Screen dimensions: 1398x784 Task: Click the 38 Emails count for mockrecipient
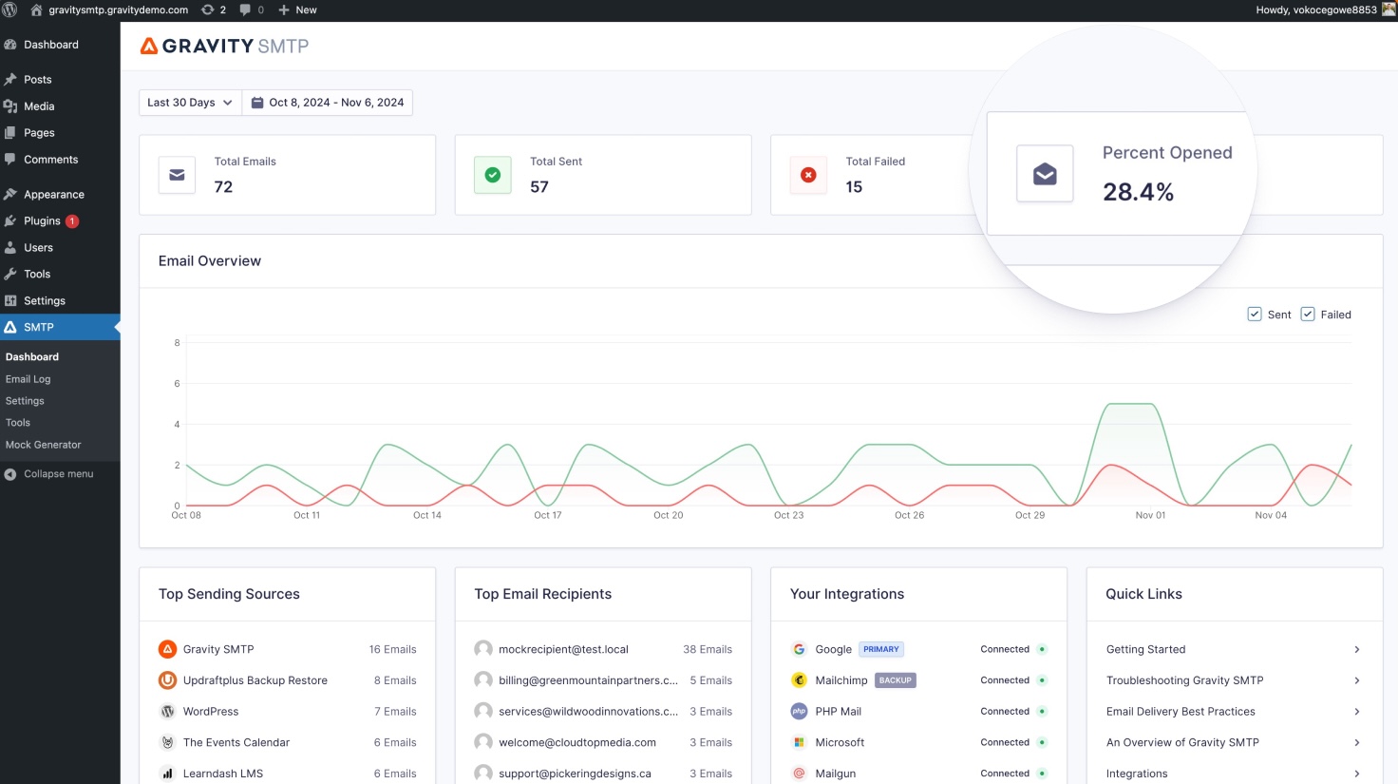pos(708,650)
